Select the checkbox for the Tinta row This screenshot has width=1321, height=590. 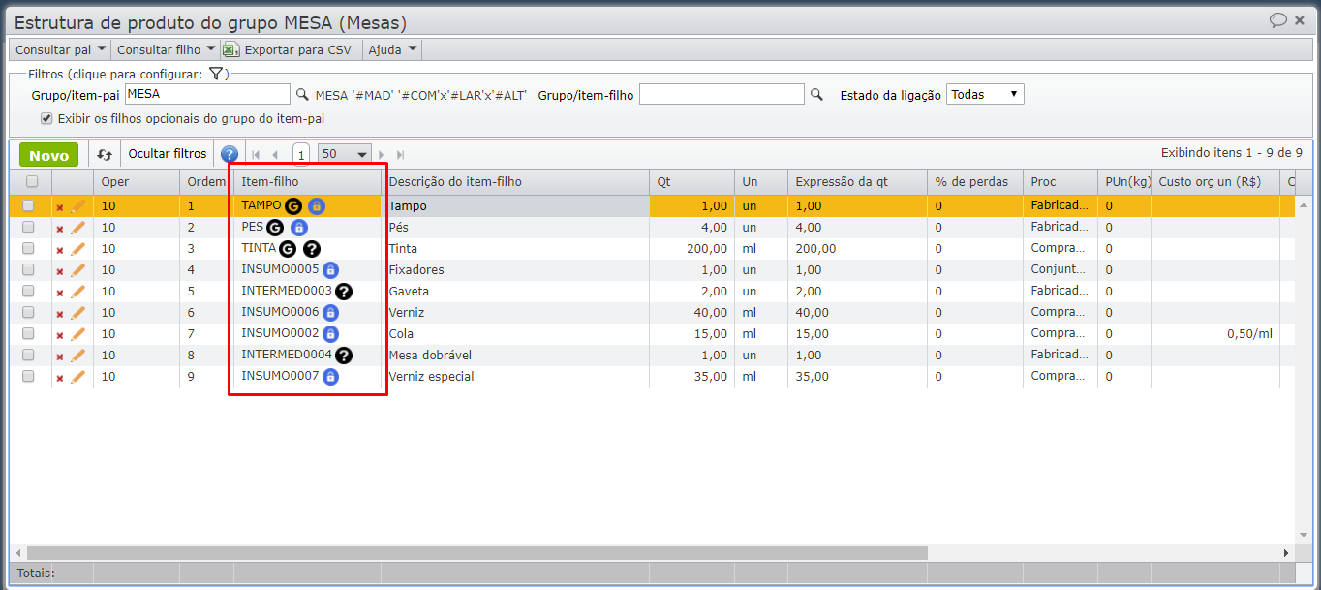click(x=28, y=249)
